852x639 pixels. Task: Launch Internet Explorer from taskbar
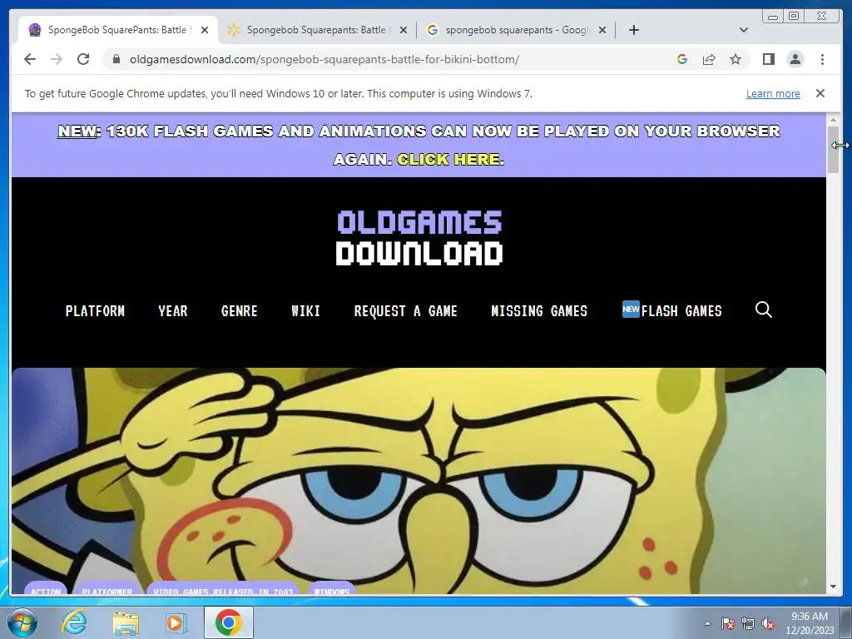[x=74, y=622]
